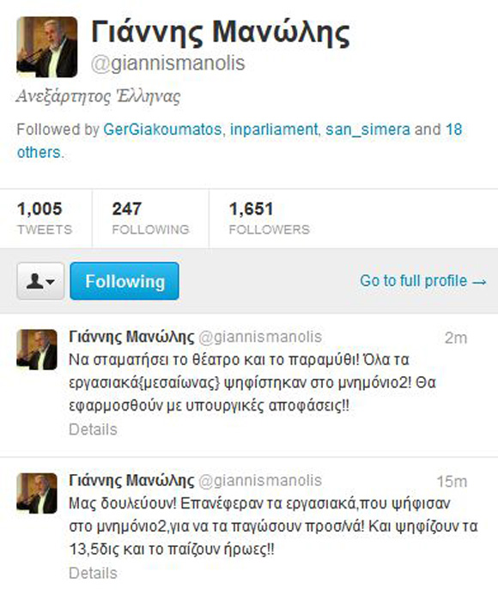View the 1,651 Followers count
498x590 pixels.
(x=270, y=218)
